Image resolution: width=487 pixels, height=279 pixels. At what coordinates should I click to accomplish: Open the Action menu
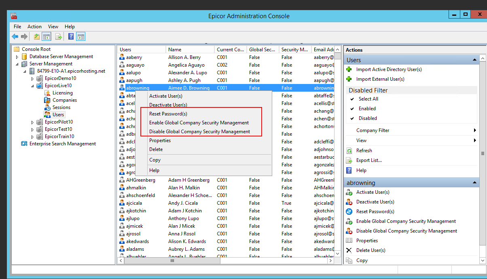[35, 27]
